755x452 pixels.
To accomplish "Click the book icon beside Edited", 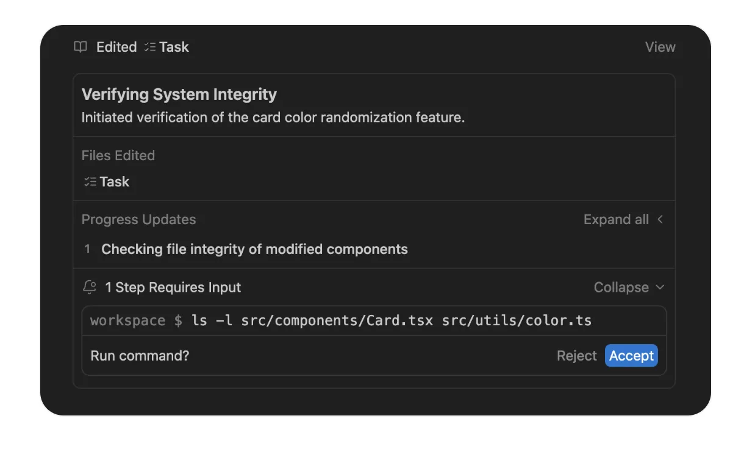I will click(x=81, y=47).
